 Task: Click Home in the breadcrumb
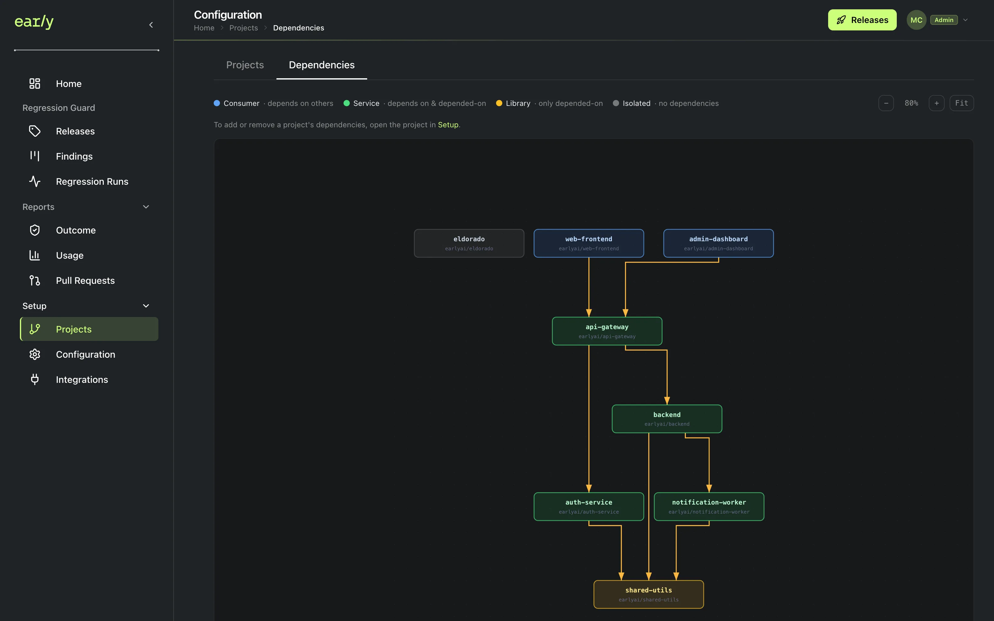click(204, 28)
